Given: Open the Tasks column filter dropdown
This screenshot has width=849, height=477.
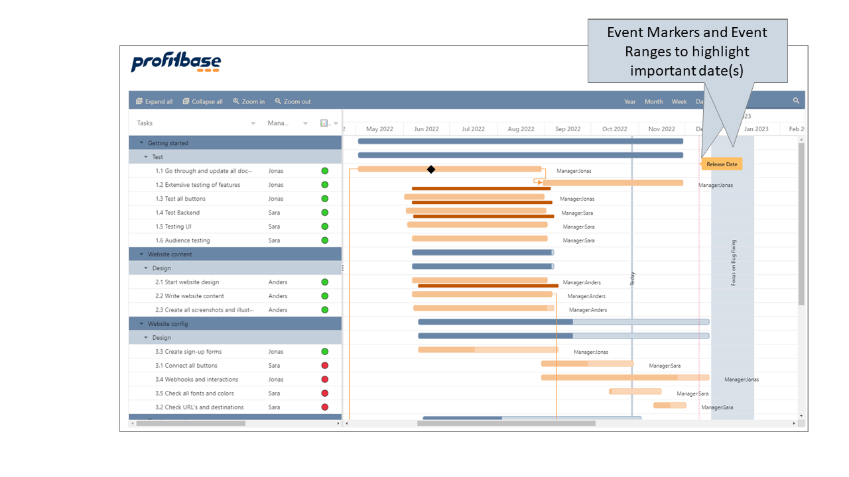Looking at the screenshot, I should [x=253, y=124].
